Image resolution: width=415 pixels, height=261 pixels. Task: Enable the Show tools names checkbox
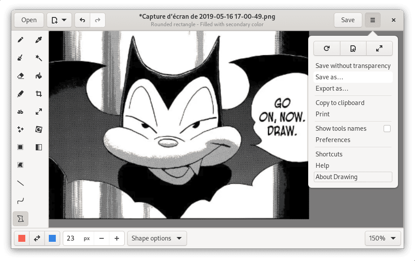387,129
